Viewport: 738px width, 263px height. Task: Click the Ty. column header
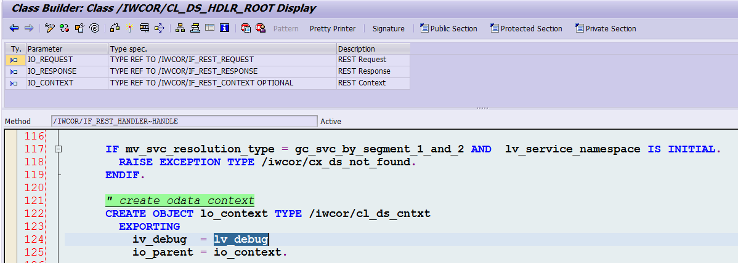(x=15, y=49)
